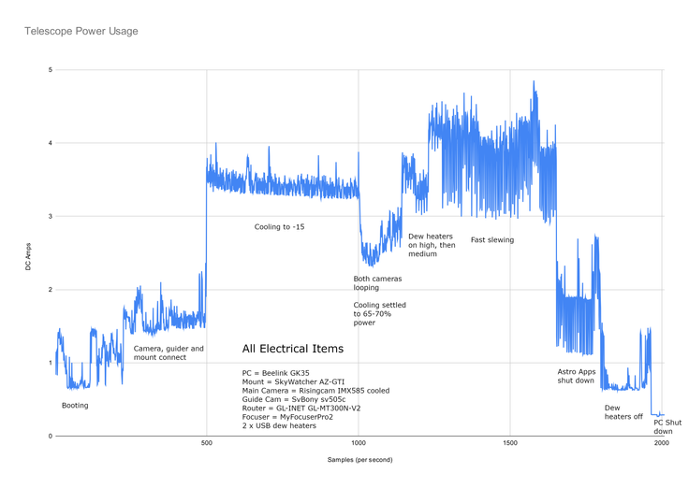Image resolution: width=689 pixels, height=488 pixels.
Task: Click the Booting annotation
Action: pyautogui.click(x=76, y=406)
